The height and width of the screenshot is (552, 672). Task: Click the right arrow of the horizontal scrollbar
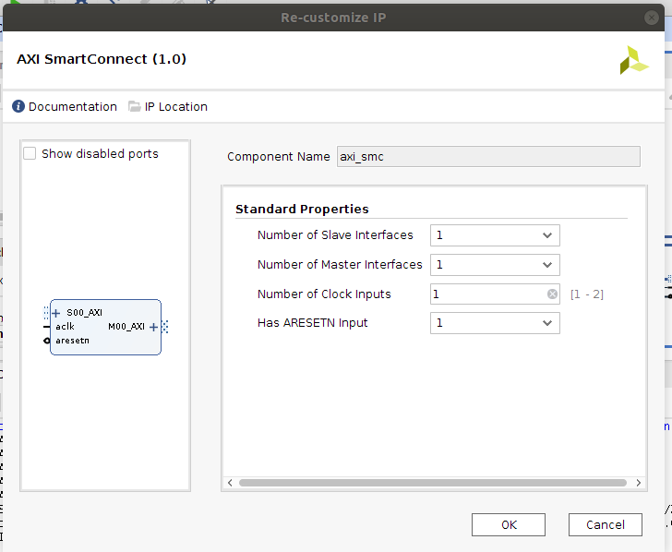coord(638,483)
